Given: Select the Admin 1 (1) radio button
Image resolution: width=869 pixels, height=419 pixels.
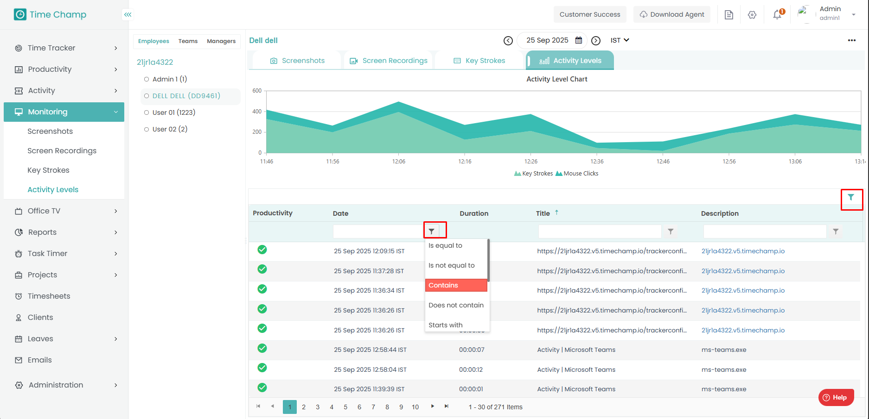Looking at the screenshot, I should (x=147, y=79).
